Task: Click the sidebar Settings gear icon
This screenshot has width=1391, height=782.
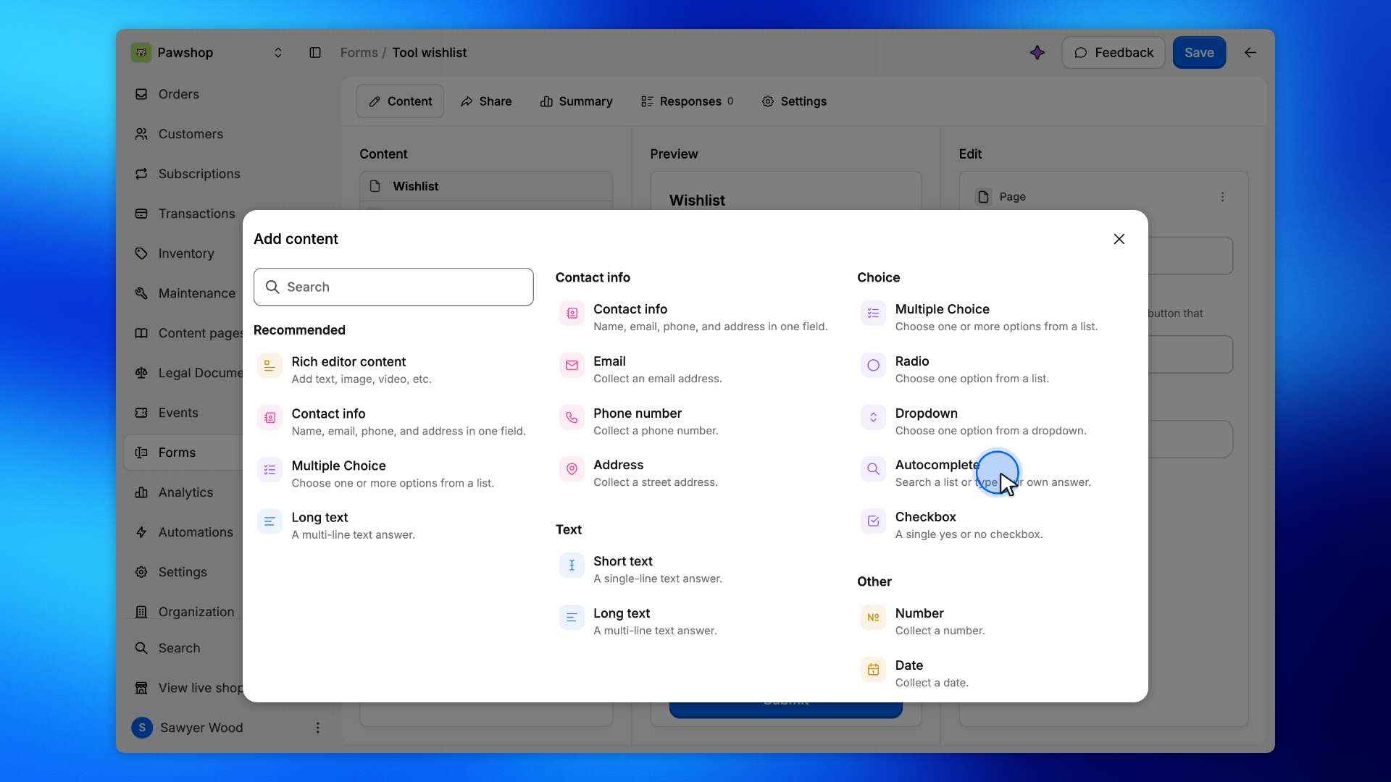Action: pos(141,572)
